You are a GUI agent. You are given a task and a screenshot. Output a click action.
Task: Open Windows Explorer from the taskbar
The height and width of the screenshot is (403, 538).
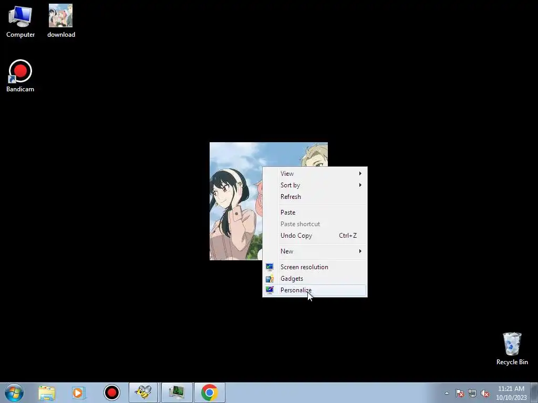point(47,393)
